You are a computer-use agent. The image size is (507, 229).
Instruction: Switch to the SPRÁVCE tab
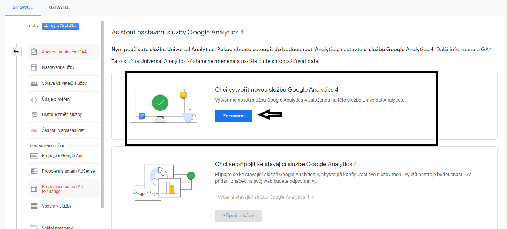(x=23, y=7)
